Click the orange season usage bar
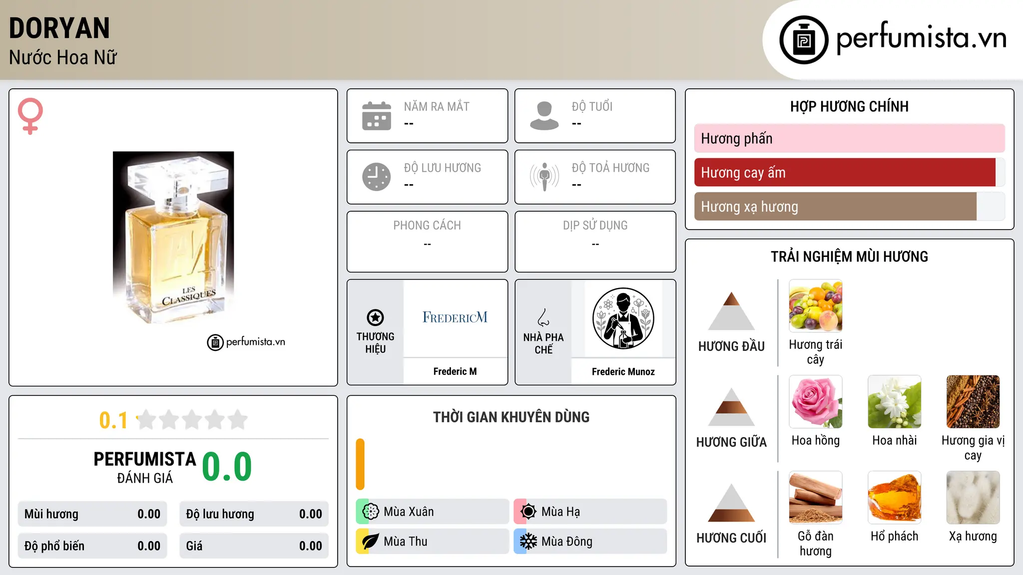 point(360,464)
